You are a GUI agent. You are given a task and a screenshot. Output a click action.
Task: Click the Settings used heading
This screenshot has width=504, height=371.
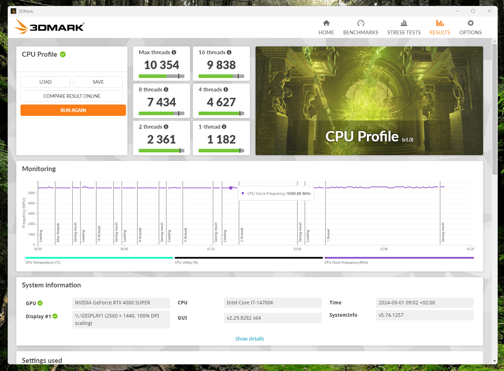click(42, 360)
